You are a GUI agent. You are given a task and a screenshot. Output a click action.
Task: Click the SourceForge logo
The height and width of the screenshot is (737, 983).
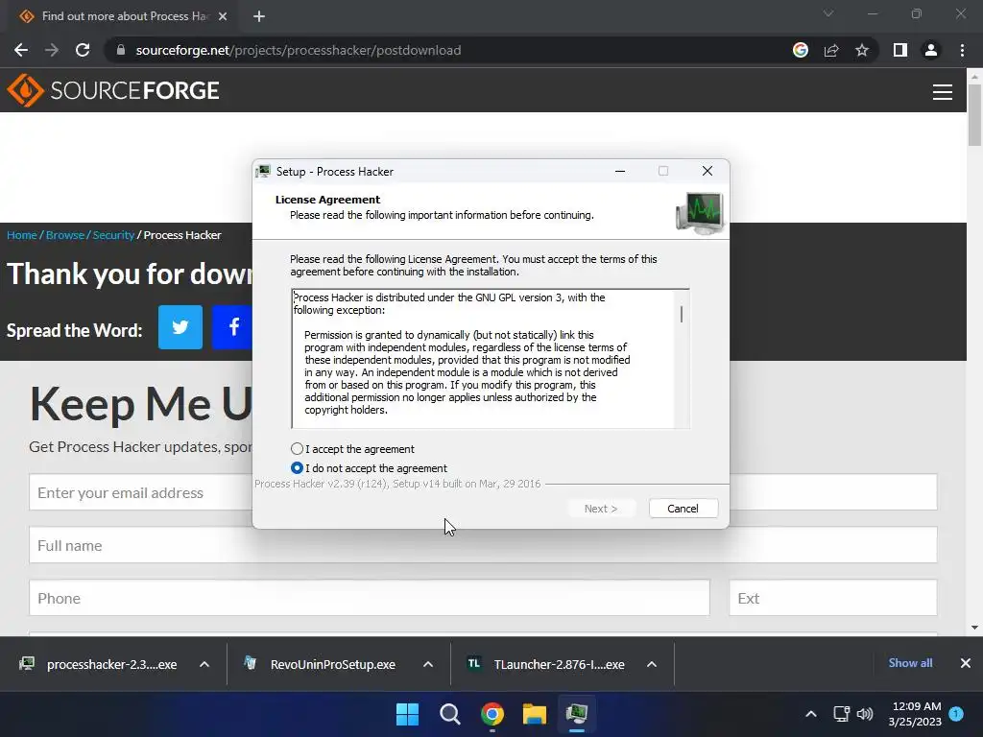point(113,90)
